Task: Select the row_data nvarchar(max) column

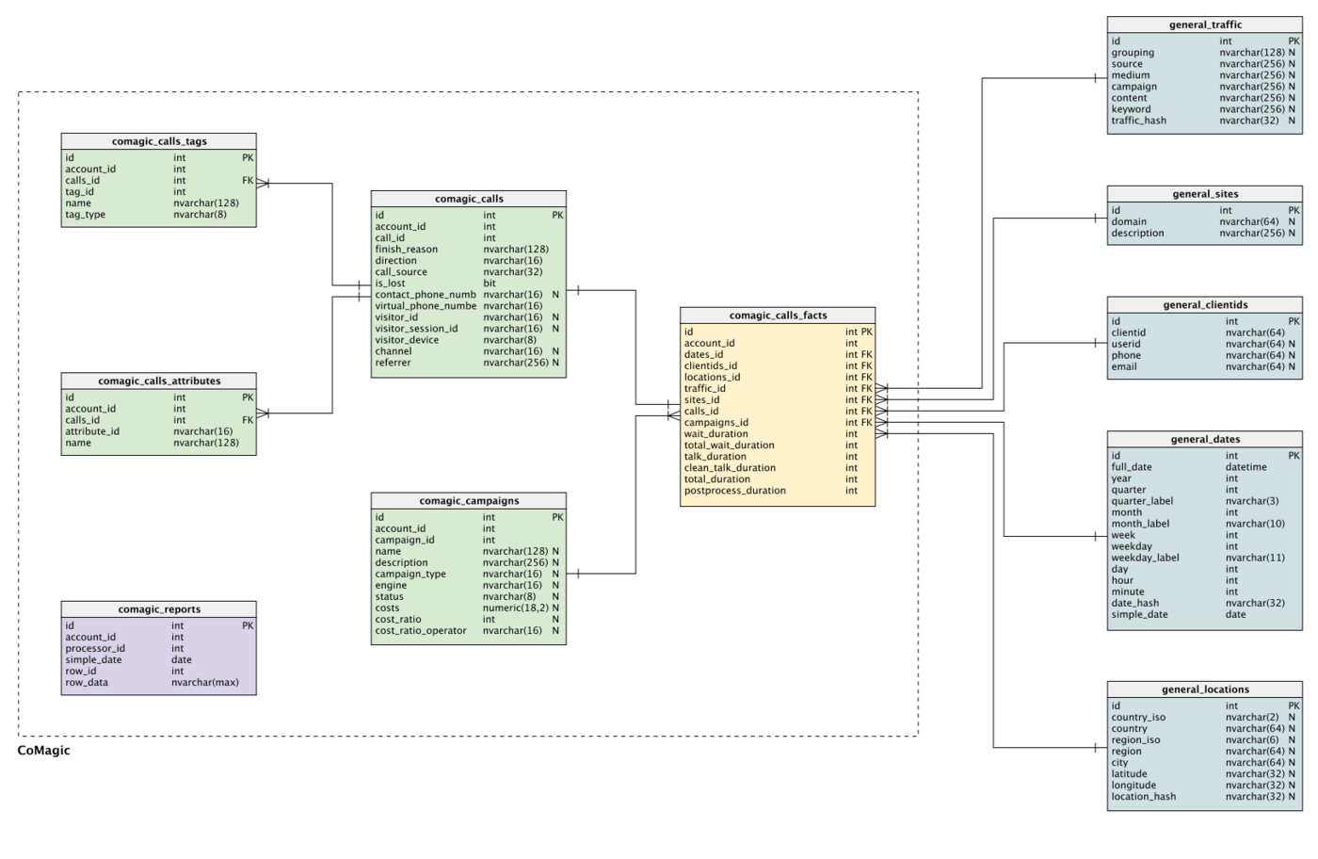Action: point(158,683)
